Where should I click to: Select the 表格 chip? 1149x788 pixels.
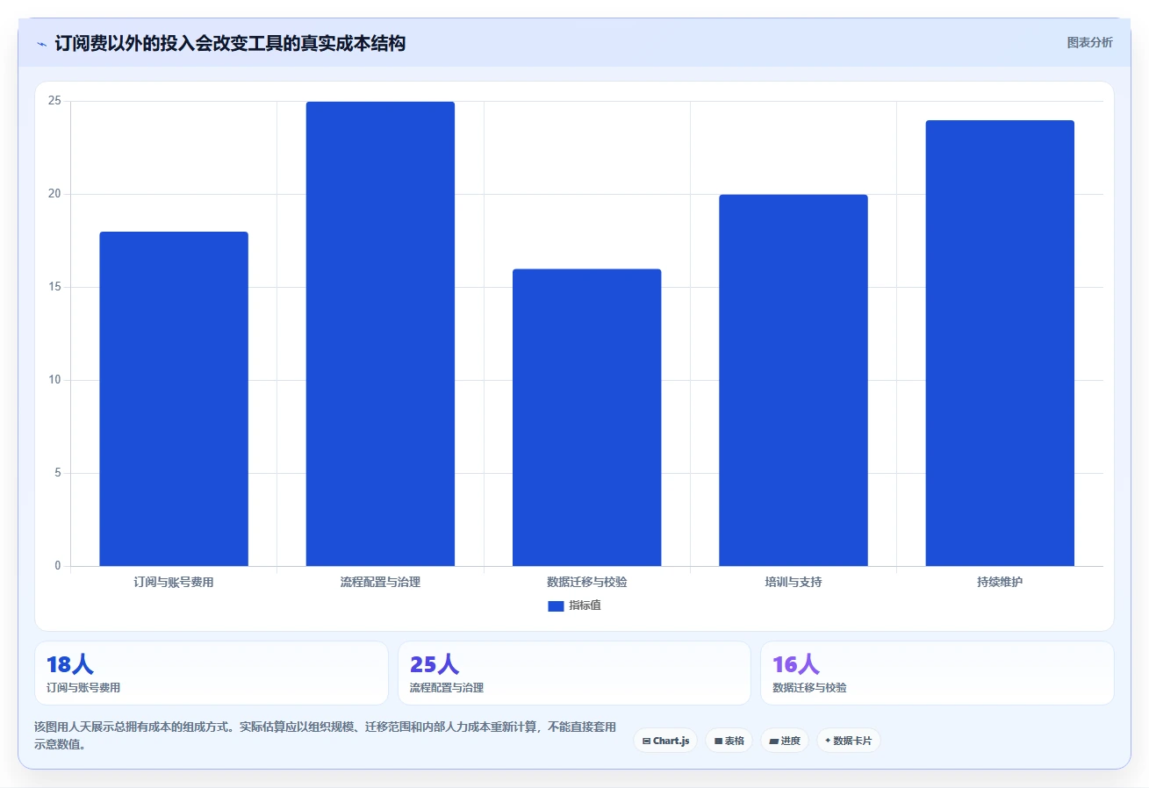pos(729,741)
